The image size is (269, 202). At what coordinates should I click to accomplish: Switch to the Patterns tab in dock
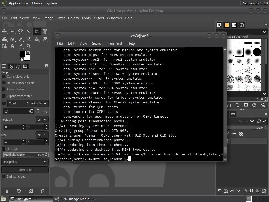(227, 25)
